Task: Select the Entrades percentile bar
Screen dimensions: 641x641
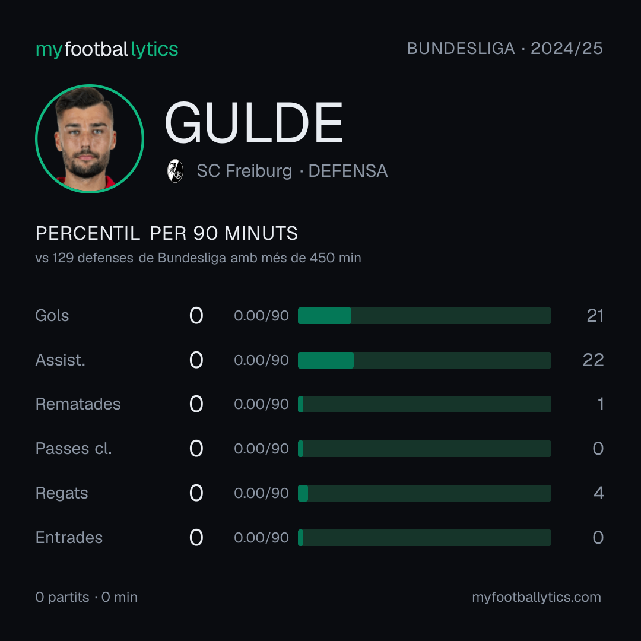Action: pyautogui.click(x=424, y=538)
